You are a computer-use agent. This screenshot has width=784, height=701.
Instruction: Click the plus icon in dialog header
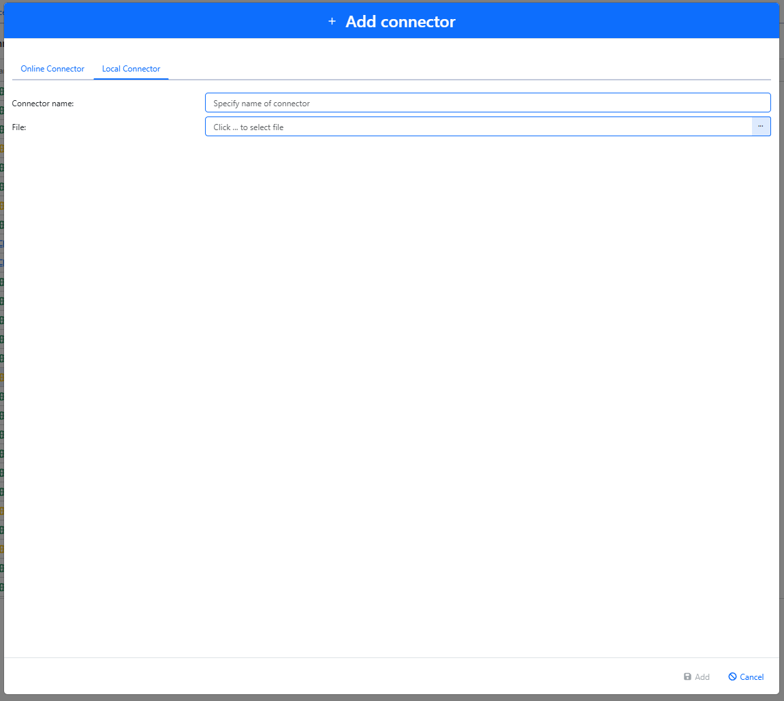[x=332, y=22]
